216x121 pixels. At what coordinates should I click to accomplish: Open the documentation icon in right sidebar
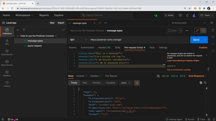pyautogui.click(x=213, y=30)
